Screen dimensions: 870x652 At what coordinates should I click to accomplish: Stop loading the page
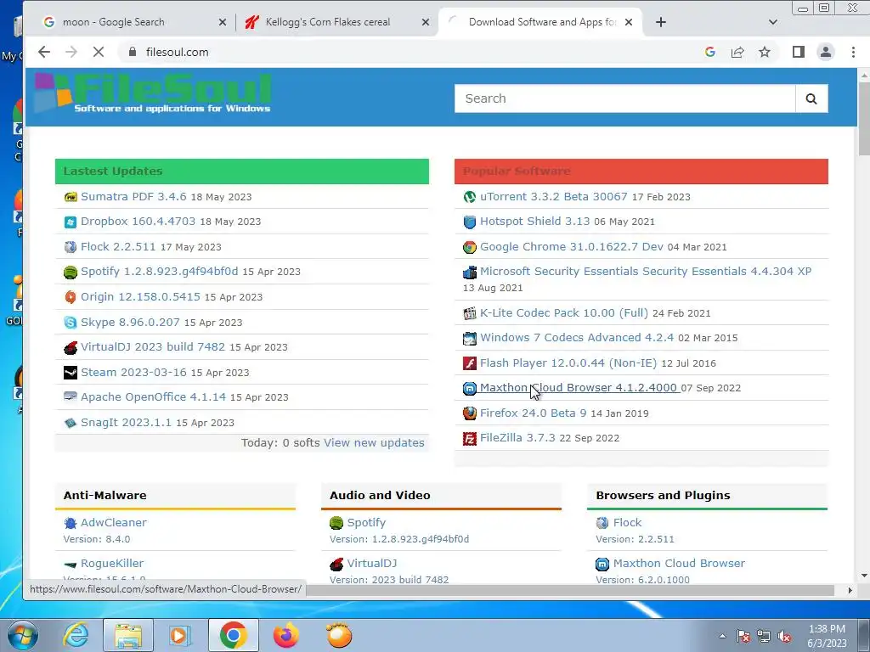pyautogui.click(x=99, y=52)
